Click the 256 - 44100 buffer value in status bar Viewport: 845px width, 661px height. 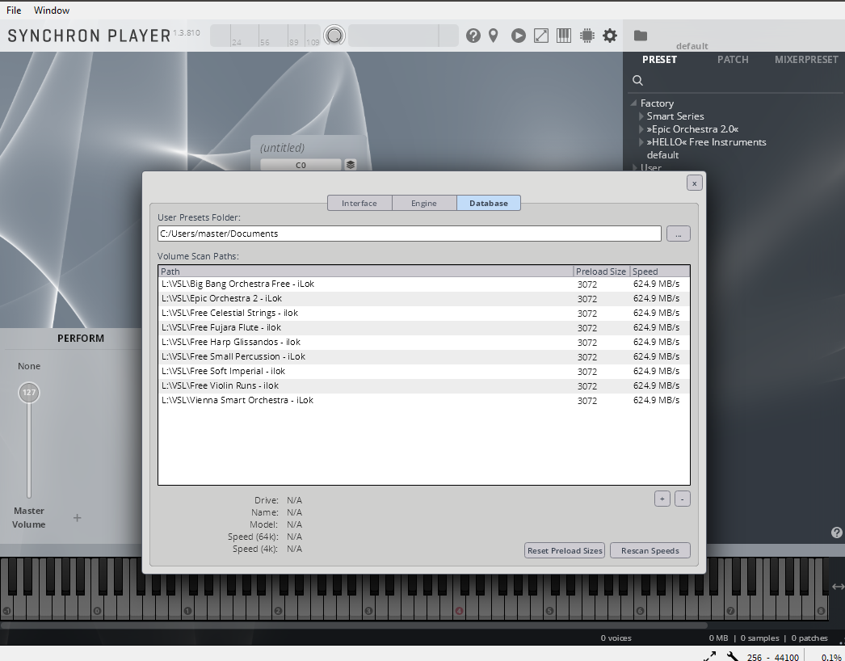click(x=773, y=657)
